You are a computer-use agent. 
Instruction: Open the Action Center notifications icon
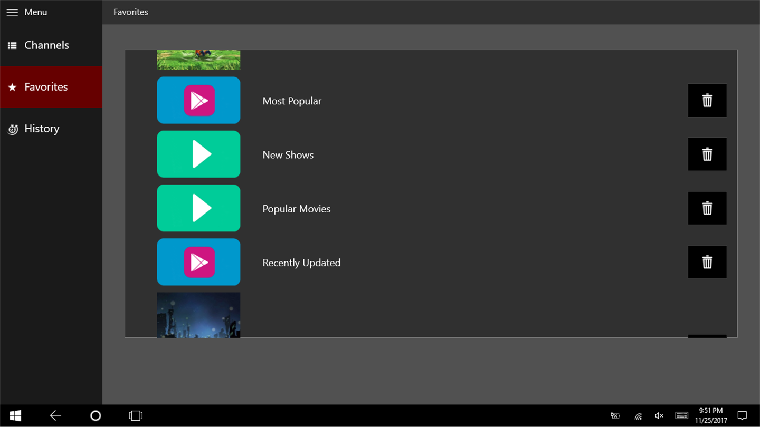point(742,416)
